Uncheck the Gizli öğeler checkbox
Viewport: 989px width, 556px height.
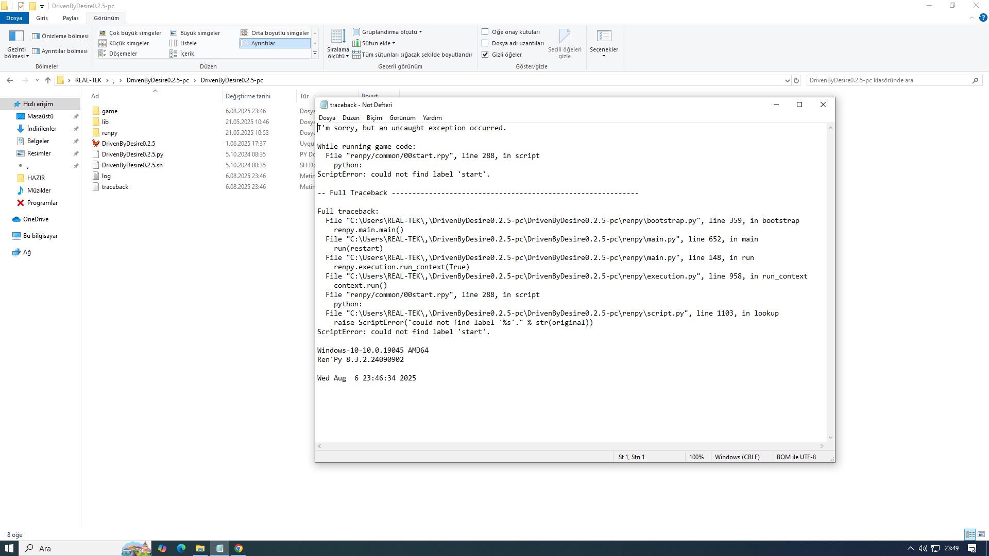(485, 55)
